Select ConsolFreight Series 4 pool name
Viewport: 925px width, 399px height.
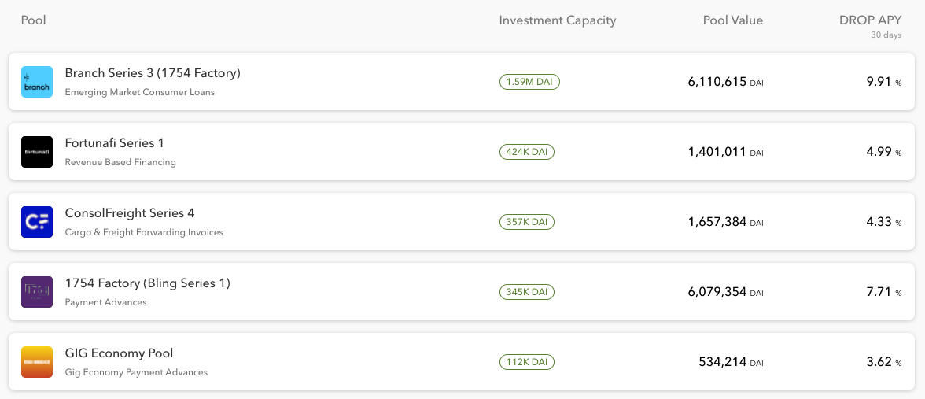[x=130, y=213]
